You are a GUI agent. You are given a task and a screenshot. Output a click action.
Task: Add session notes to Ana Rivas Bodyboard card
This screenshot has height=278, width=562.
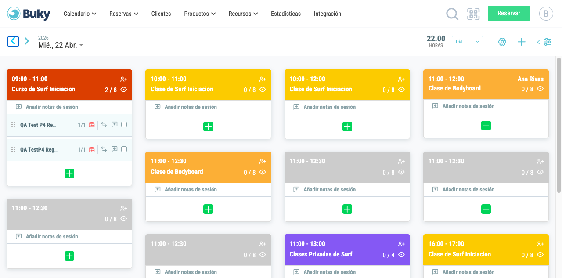[x=463, y=106]
